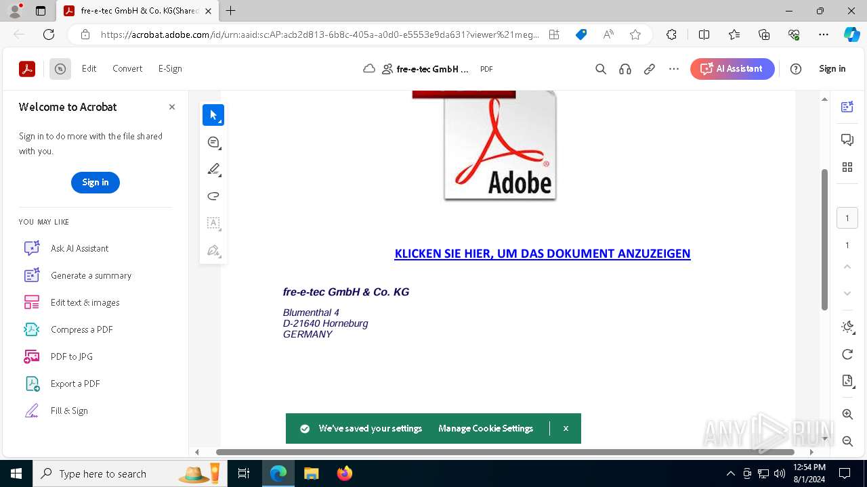Show page thumbnails grid icon

coord(847,168)
